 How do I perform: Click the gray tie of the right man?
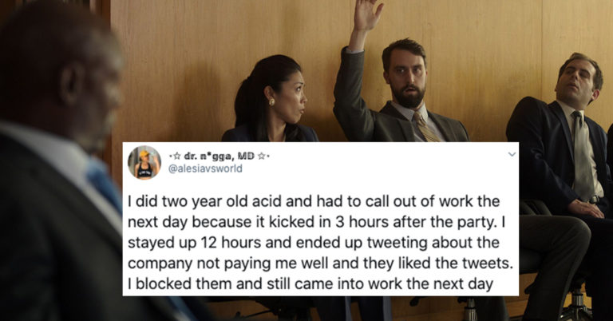click(x=583, y=157)
